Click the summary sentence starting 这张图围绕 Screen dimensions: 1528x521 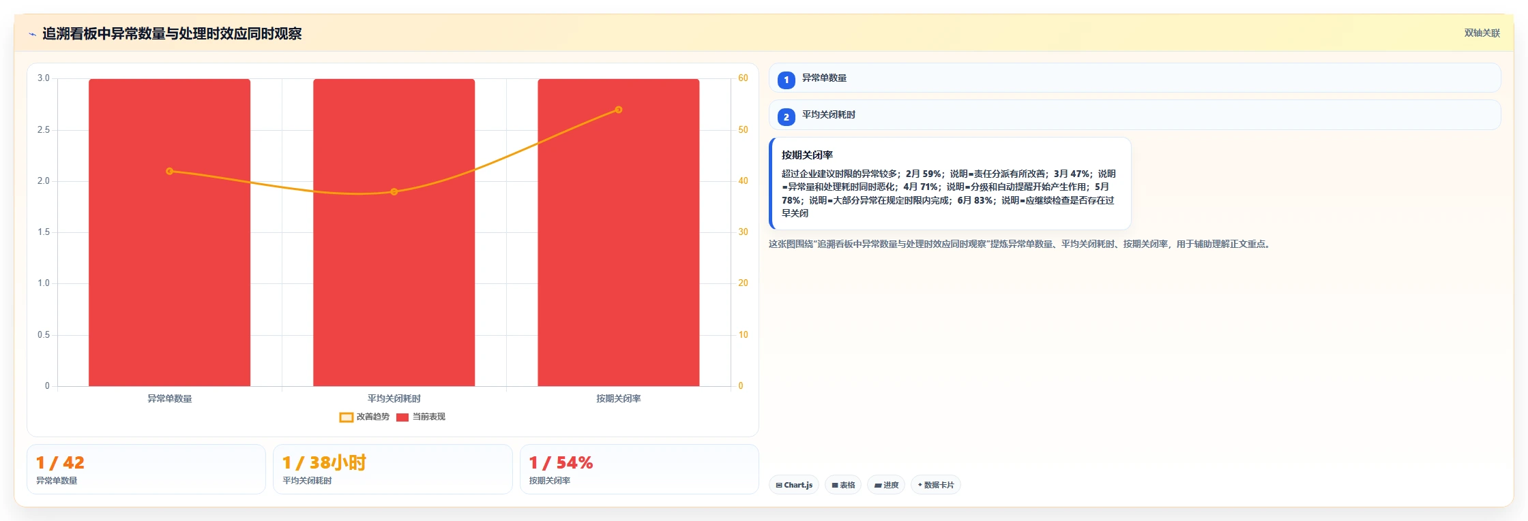click(x=1020, y=244)
